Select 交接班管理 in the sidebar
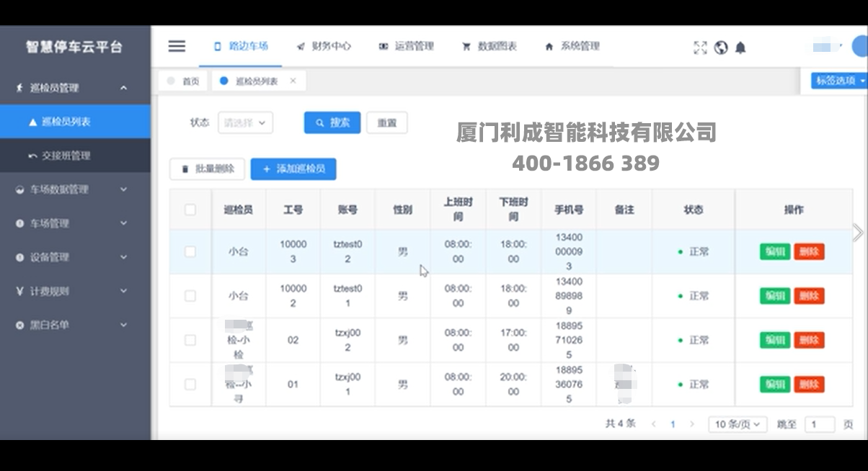This screenshot has height=471, width=868. click(75, 156)
